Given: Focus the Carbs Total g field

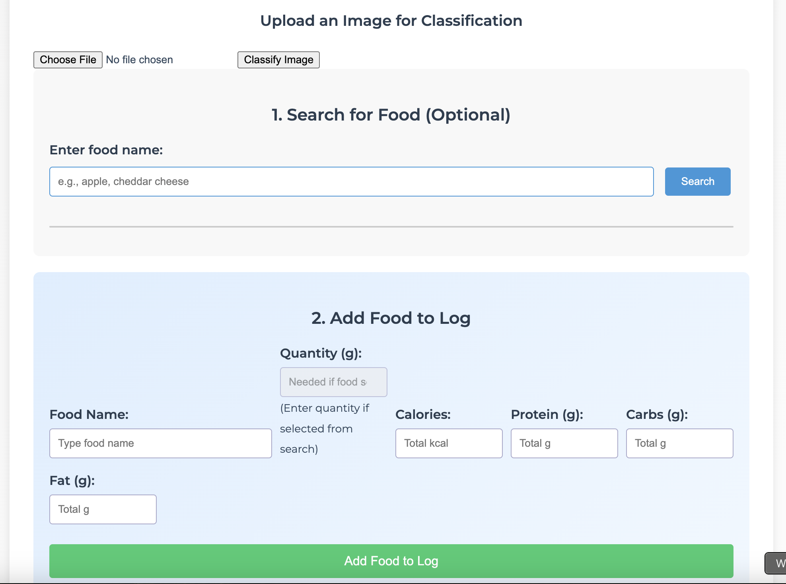Looking at the screenshot, I should (679, 443).
